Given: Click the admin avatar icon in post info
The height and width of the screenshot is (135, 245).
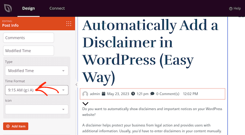Looking at the screenshot, I should [x=85, y=94].
